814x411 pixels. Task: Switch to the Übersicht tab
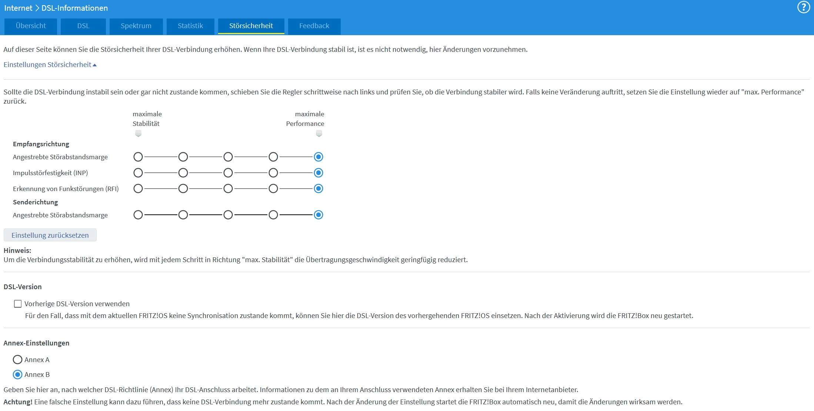pyautogui.click(x=31, y=26)
